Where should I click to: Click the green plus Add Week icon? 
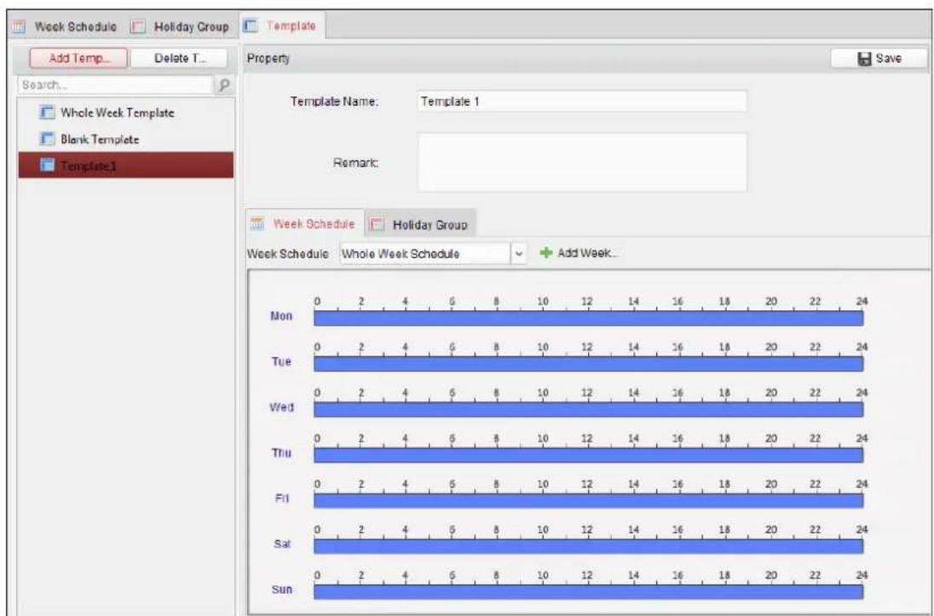pos(545,252)
